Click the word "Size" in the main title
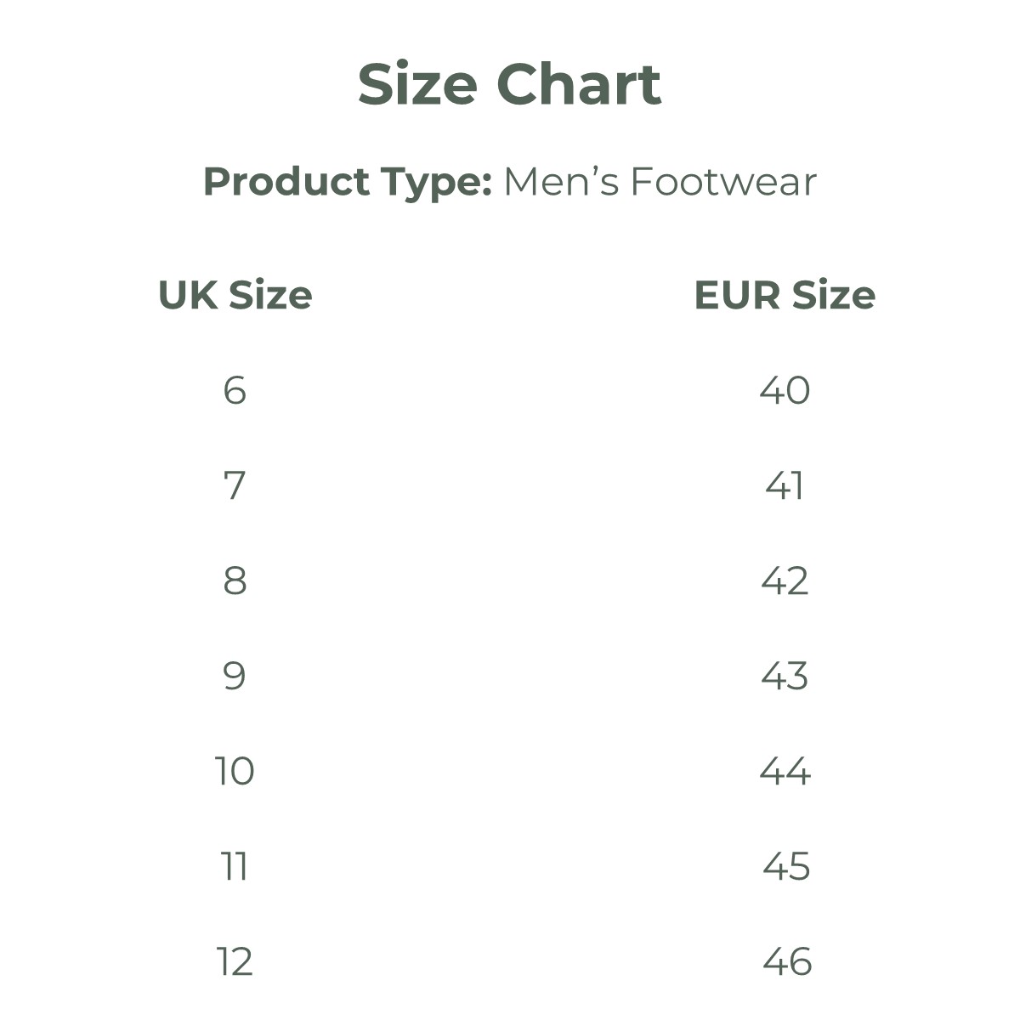Image resolution: width=1020 pixels, height=1020 pixels. pos(416,85)
